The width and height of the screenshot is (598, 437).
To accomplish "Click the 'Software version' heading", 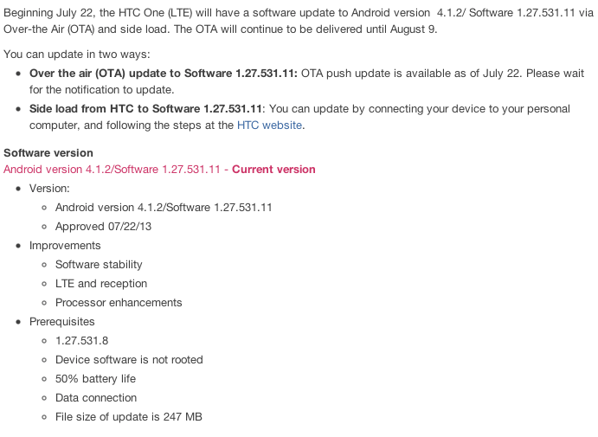I will [48, 153].
